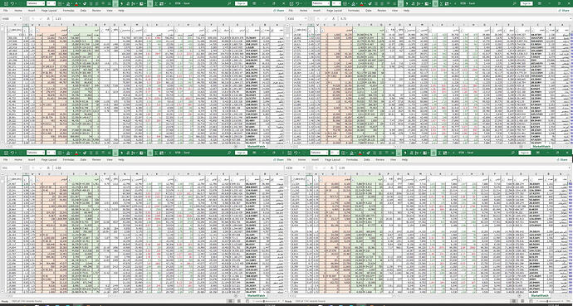Open search magnifier in top-left Excel window
This screenshot has width=573, height=306.
click(228, 3)
